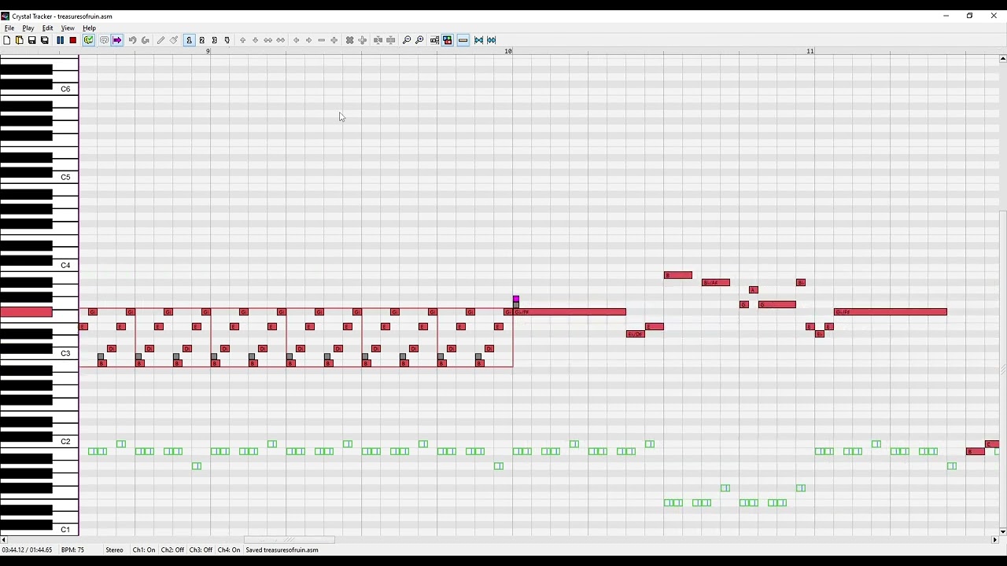1007x566 pixels.
Task: Click the first gray bar-arrows icon
Action: pos(378,40)
